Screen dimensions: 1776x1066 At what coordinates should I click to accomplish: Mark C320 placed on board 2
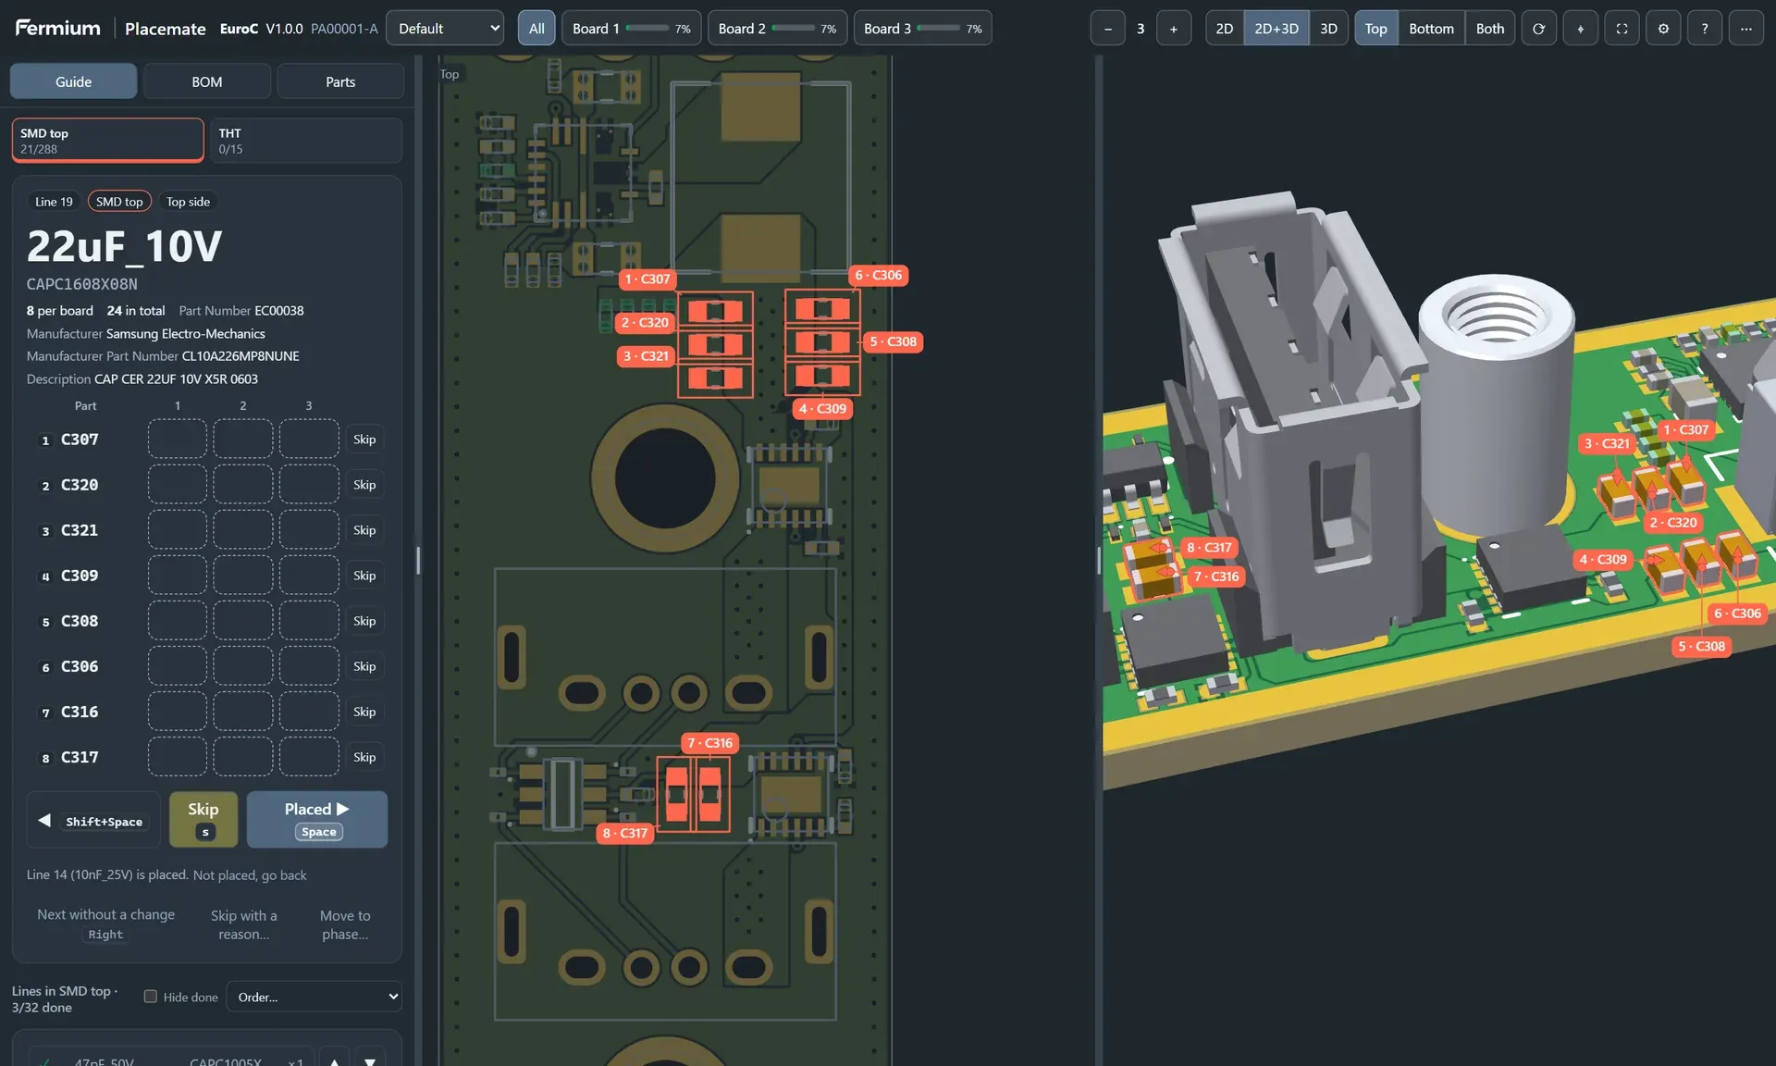(x=243, y=485)
